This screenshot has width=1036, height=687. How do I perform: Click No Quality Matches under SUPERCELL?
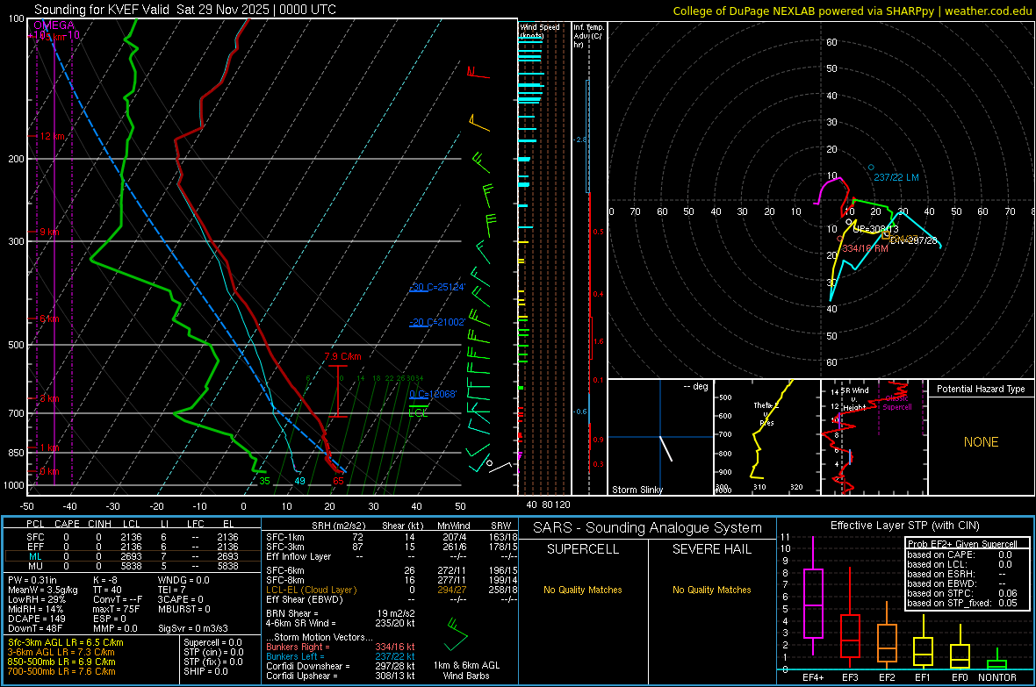pos(583,590)
